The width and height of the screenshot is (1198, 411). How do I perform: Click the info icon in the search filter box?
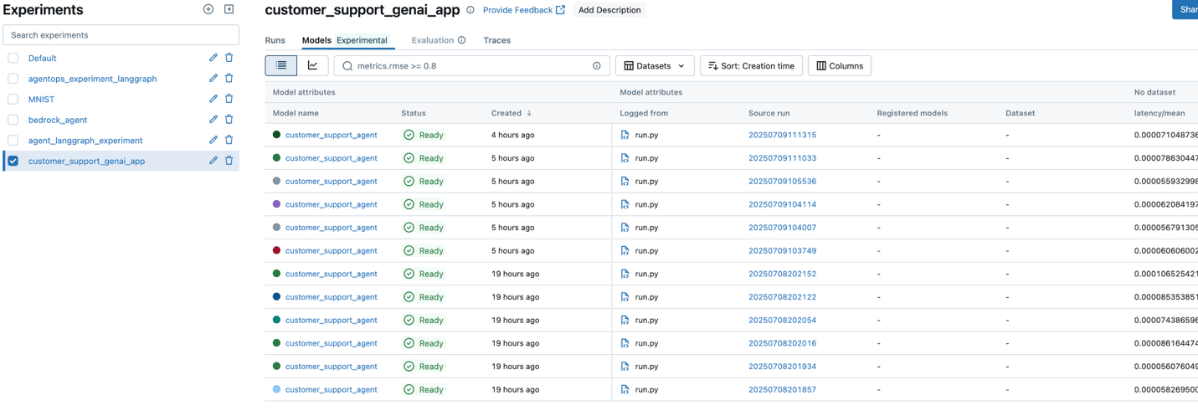click(x=597, y=66)
